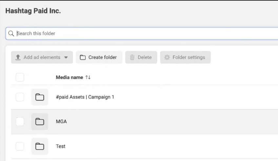
Task: Open the MGA folder by name
Action: (x=61, y=121)
